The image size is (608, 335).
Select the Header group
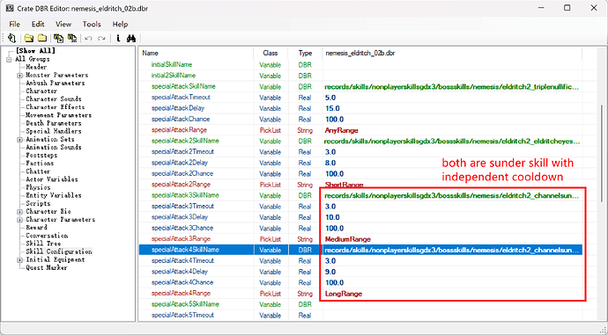[36, 67]
